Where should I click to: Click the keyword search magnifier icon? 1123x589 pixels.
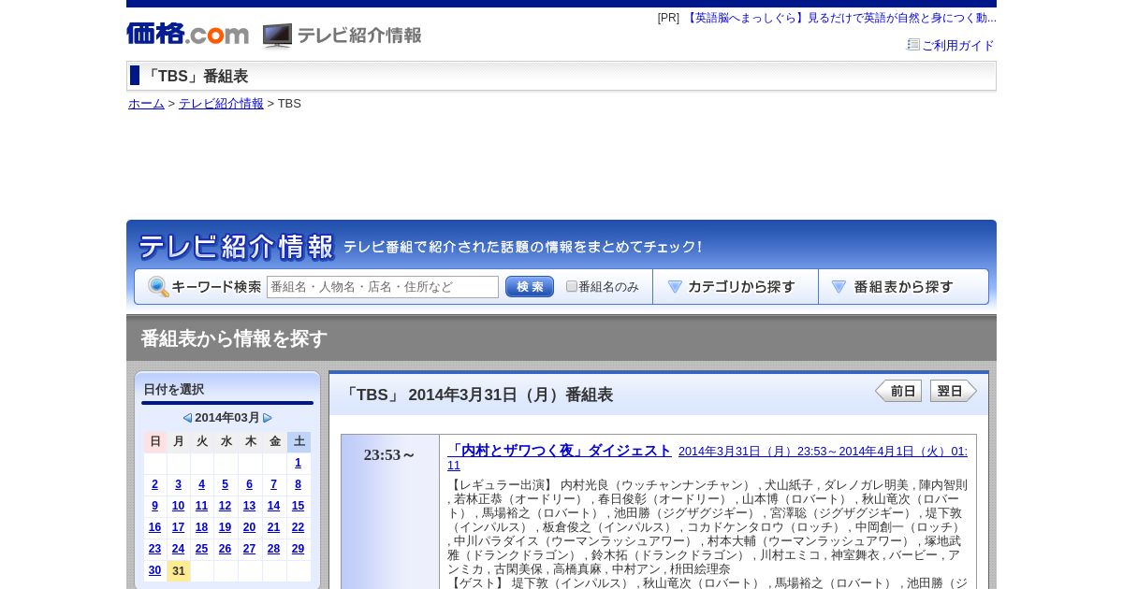point(158,287)
